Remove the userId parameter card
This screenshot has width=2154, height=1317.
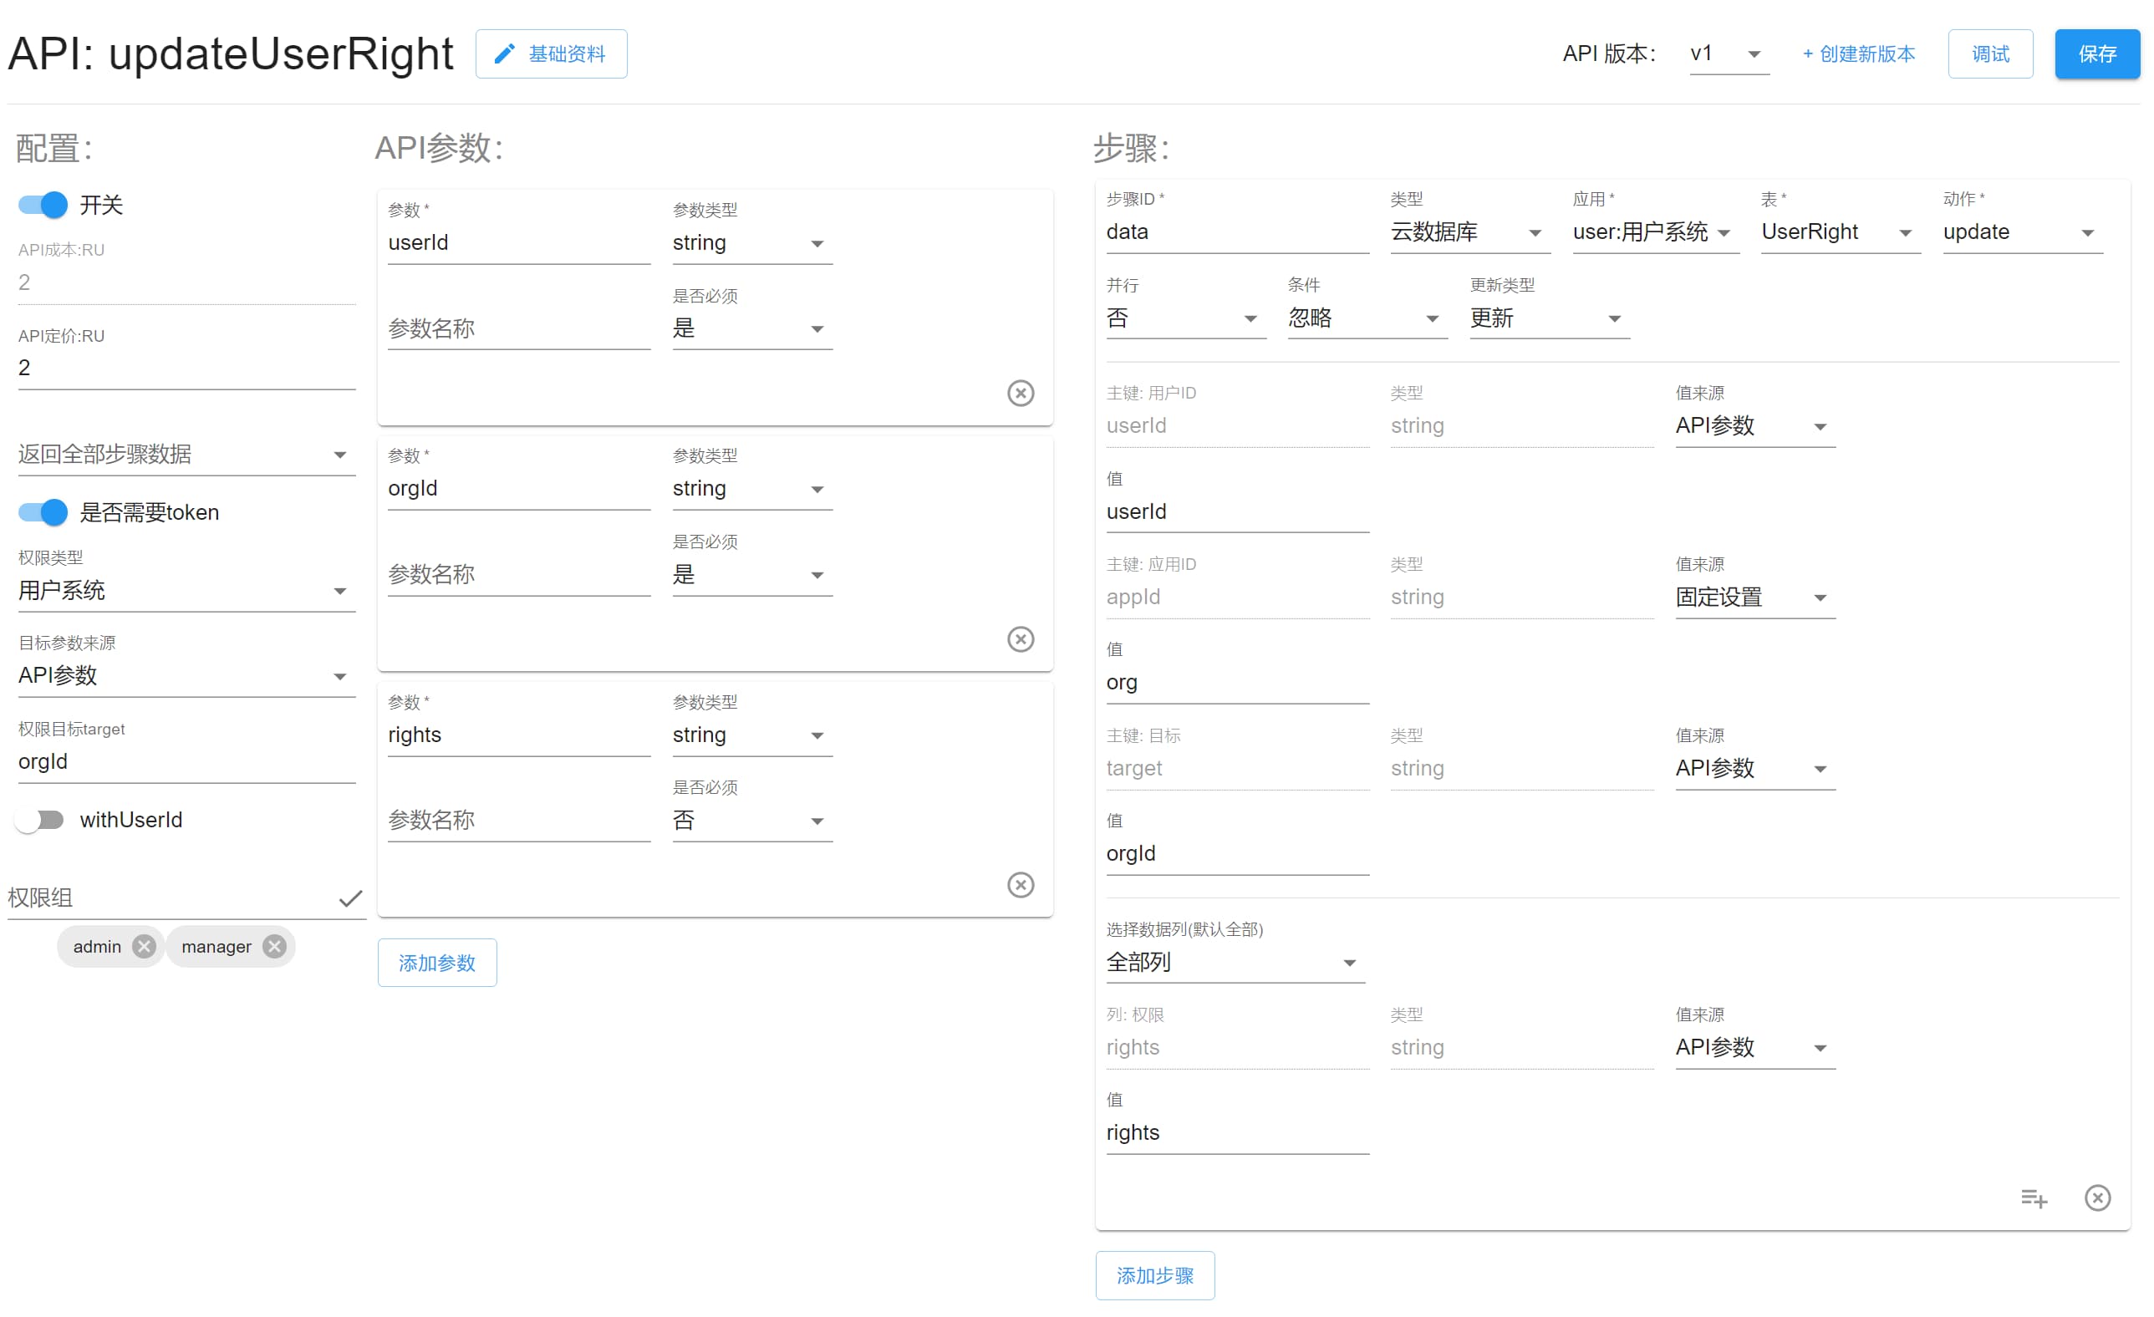pos(1021,394)
